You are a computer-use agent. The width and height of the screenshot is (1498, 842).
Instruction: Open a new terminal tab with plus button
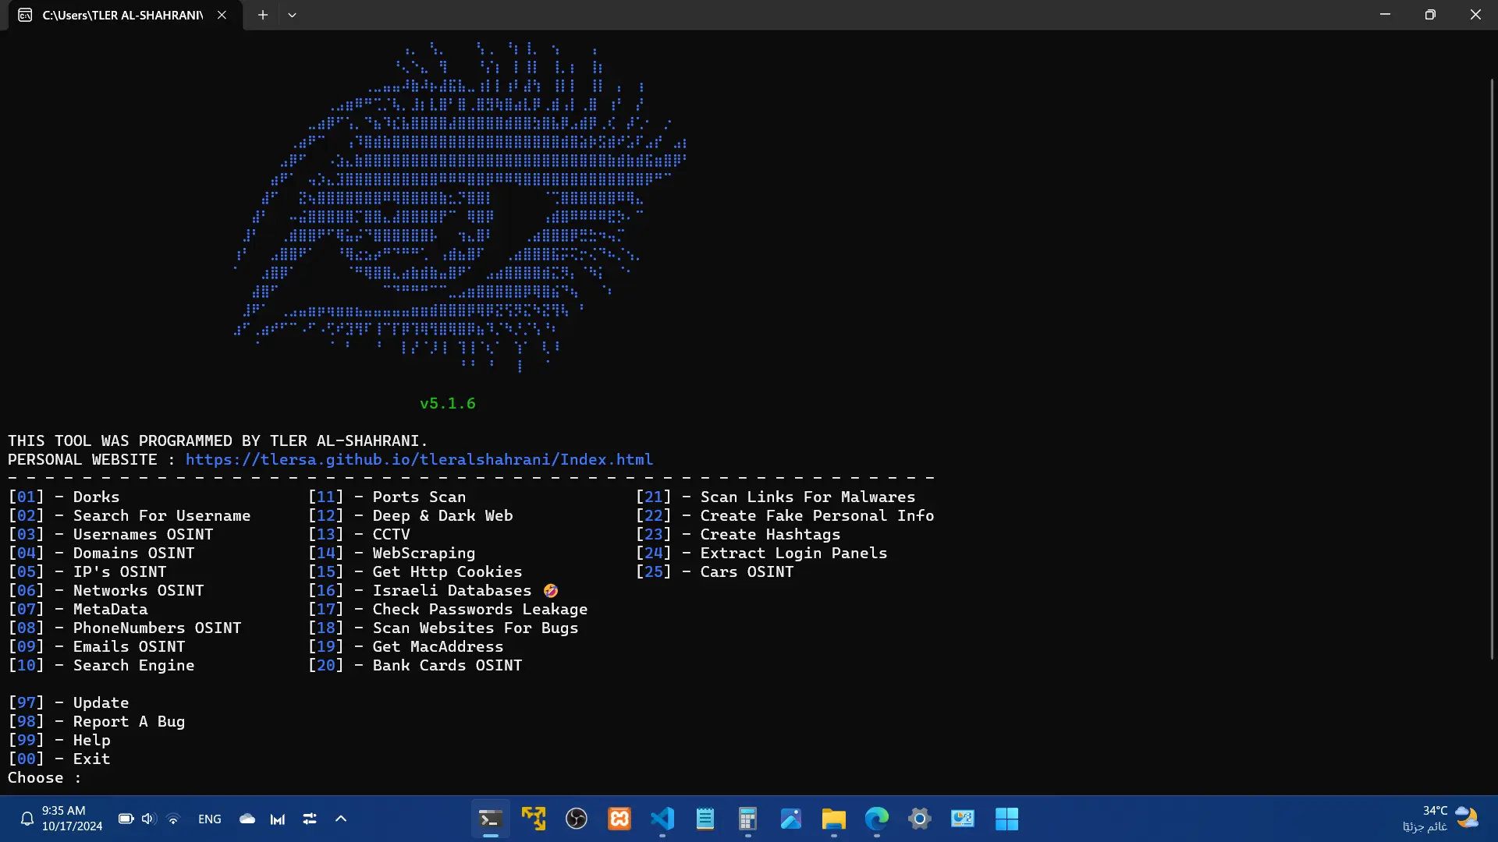263,15
